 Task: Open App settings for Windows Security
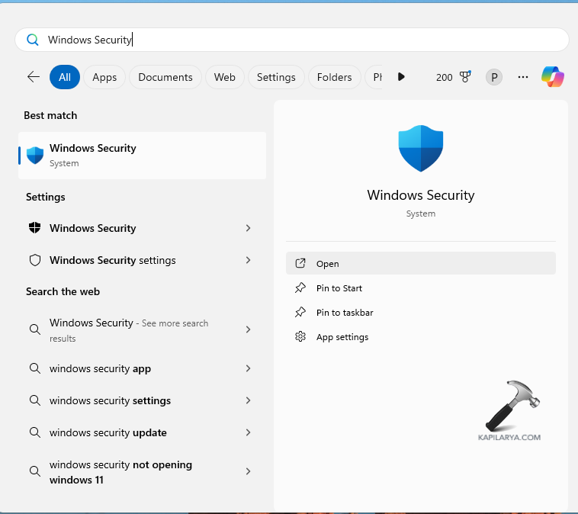421,336
